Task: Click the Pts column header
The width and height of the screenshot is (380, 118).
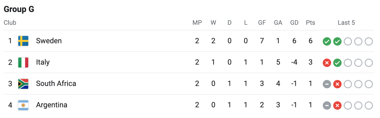Action: (x=310, y=23)
